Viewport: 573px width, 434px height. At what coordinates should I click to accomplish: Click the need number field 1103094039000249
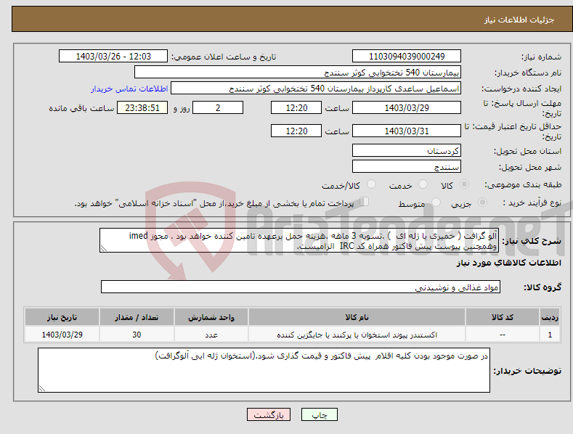407,57
